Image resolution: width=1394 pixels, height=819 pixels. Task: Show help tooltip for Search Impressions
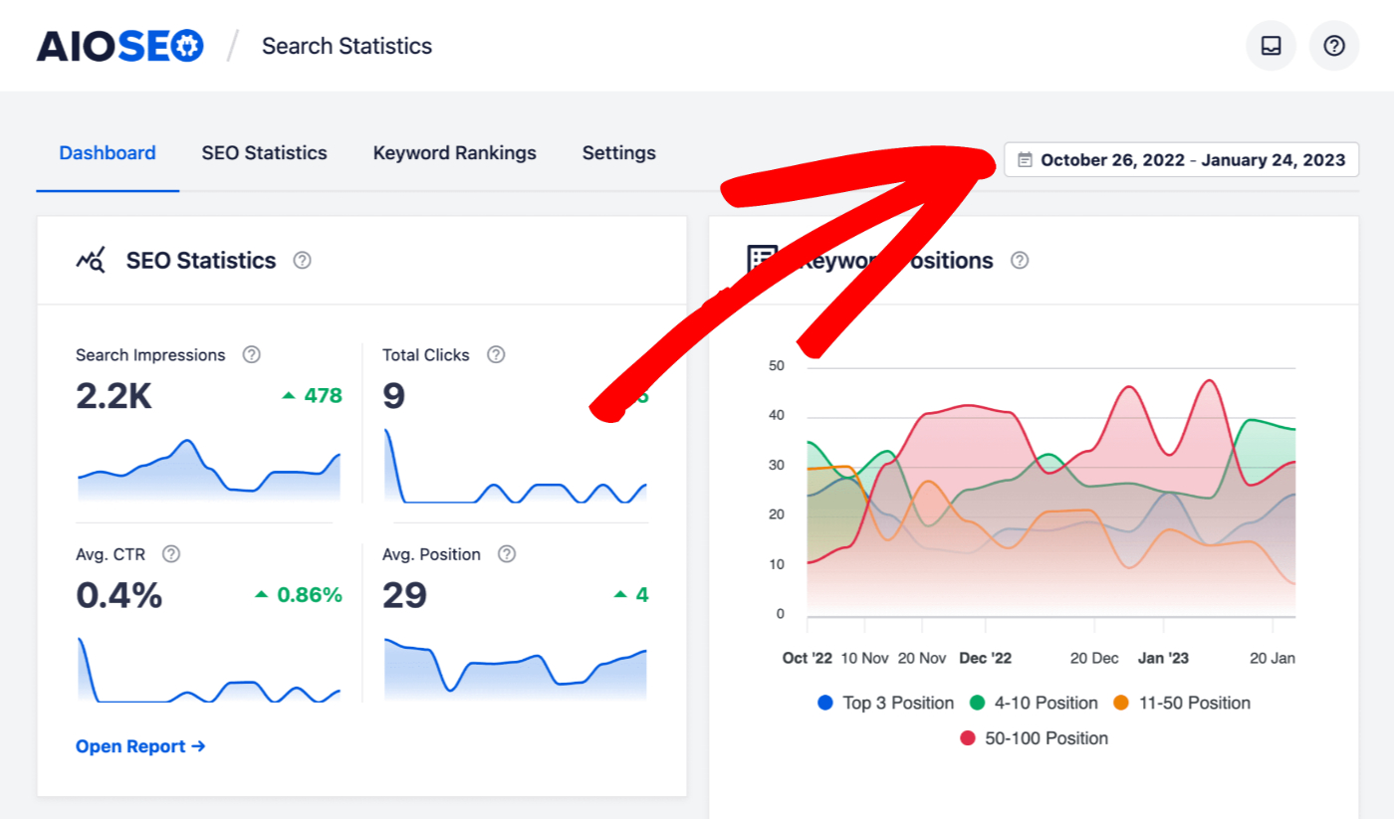[x=252, y=354]
